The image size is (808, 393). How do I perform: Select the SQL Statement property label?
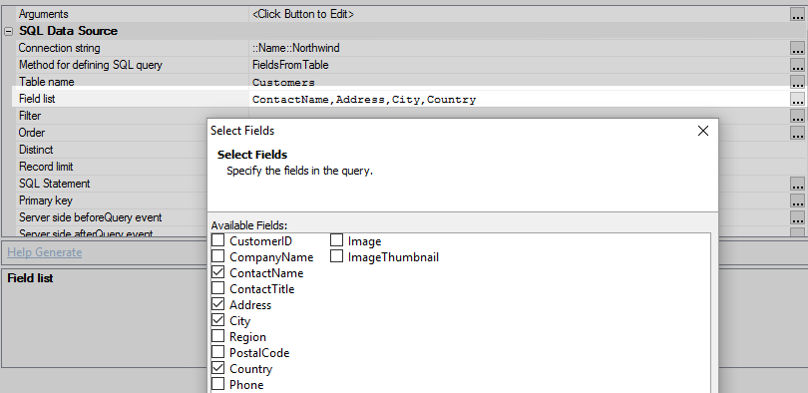coord(54,184)
